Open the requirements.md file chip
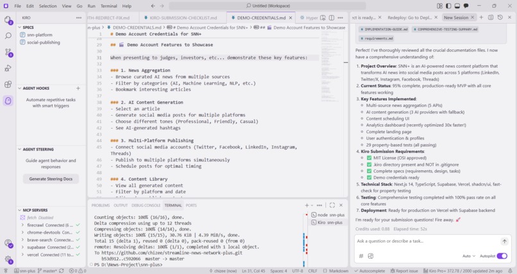The image size is (517, 274). (377, 38)
